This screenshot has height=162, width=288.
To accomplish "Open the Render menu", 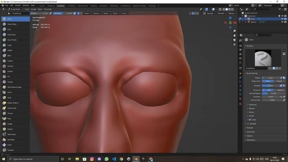I will (x=18, y=5).
